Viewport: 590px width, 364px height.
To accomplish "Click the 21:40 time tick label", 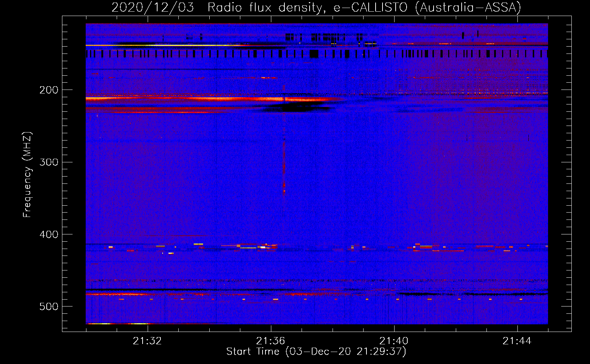I will point(394,341).
